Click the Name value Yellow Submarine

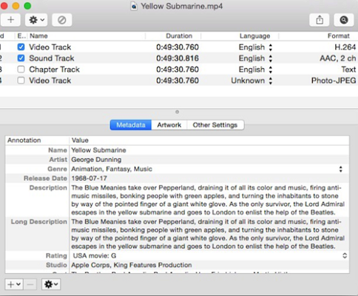tap(98, 150)
